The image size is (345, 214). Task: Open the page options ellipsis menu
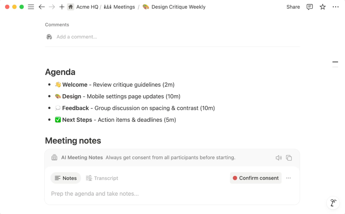335,7
